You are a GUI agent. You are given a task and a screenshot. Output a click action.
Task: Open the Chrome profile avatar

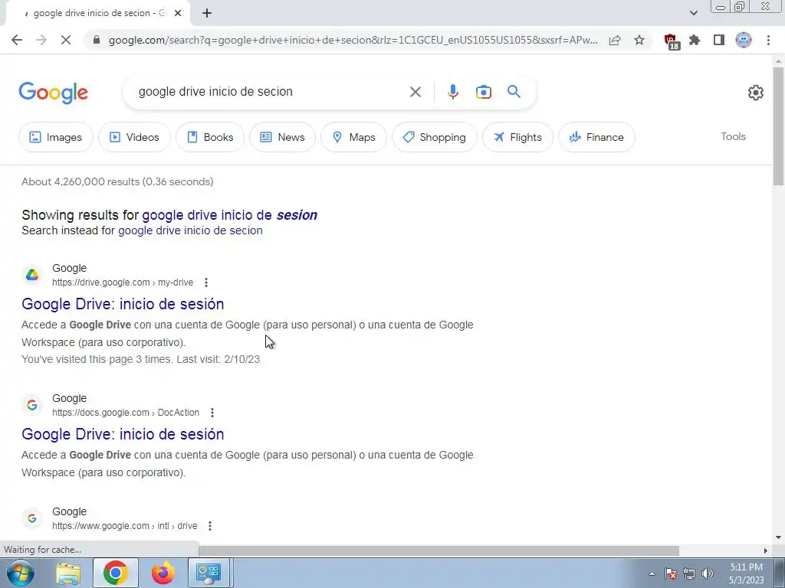click(744, 40)
